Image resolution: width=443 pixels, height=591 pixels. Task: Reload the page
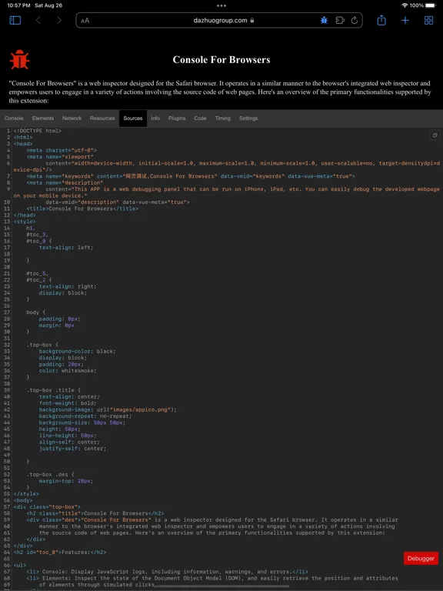tap(355, 20)
